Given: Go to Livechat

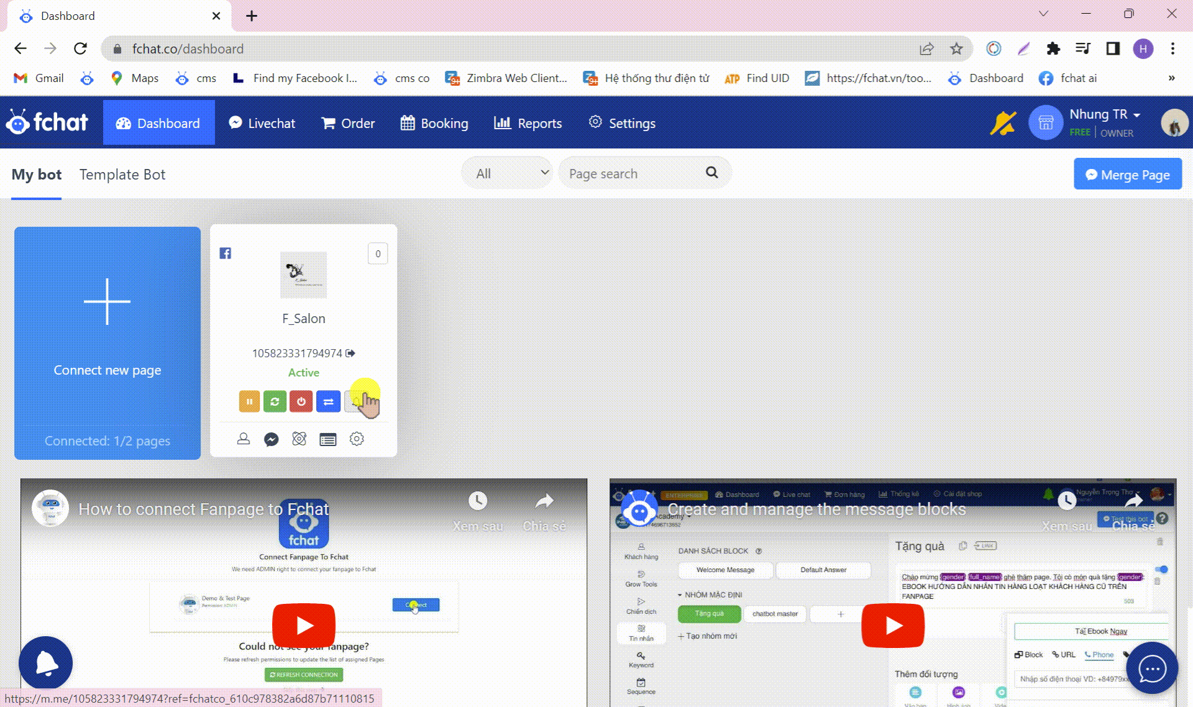Looking at the screenshot, I should tap(262, 123).
